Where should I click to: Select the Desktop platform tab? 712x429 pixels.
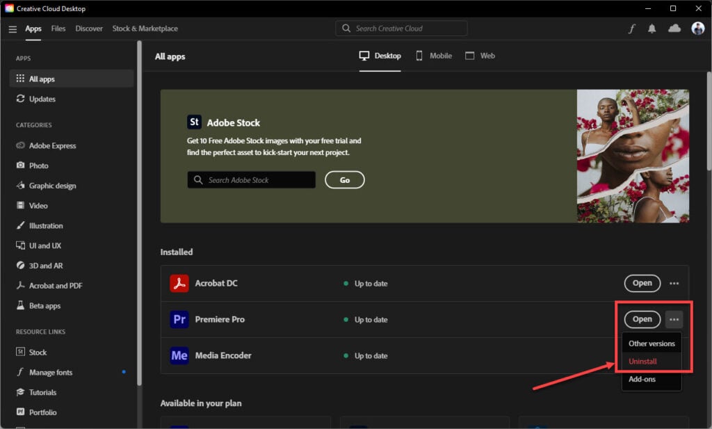pos(380,56)
